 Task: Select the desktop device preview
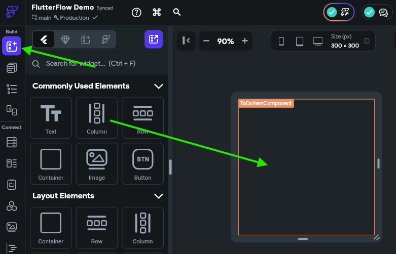(x=318, y=41)
